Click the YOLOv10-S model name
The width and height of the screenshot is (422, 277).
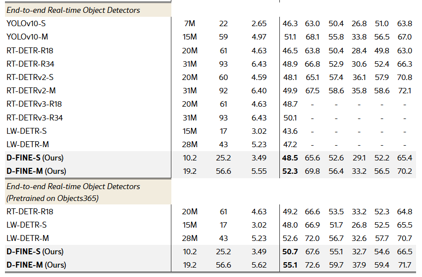[x=26, y=24]
